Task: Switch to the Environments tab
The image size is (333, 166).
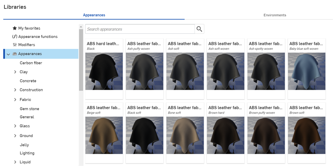Action: 274,15
